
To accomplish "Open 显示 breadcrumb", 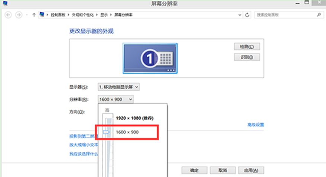I will [104, 15].
